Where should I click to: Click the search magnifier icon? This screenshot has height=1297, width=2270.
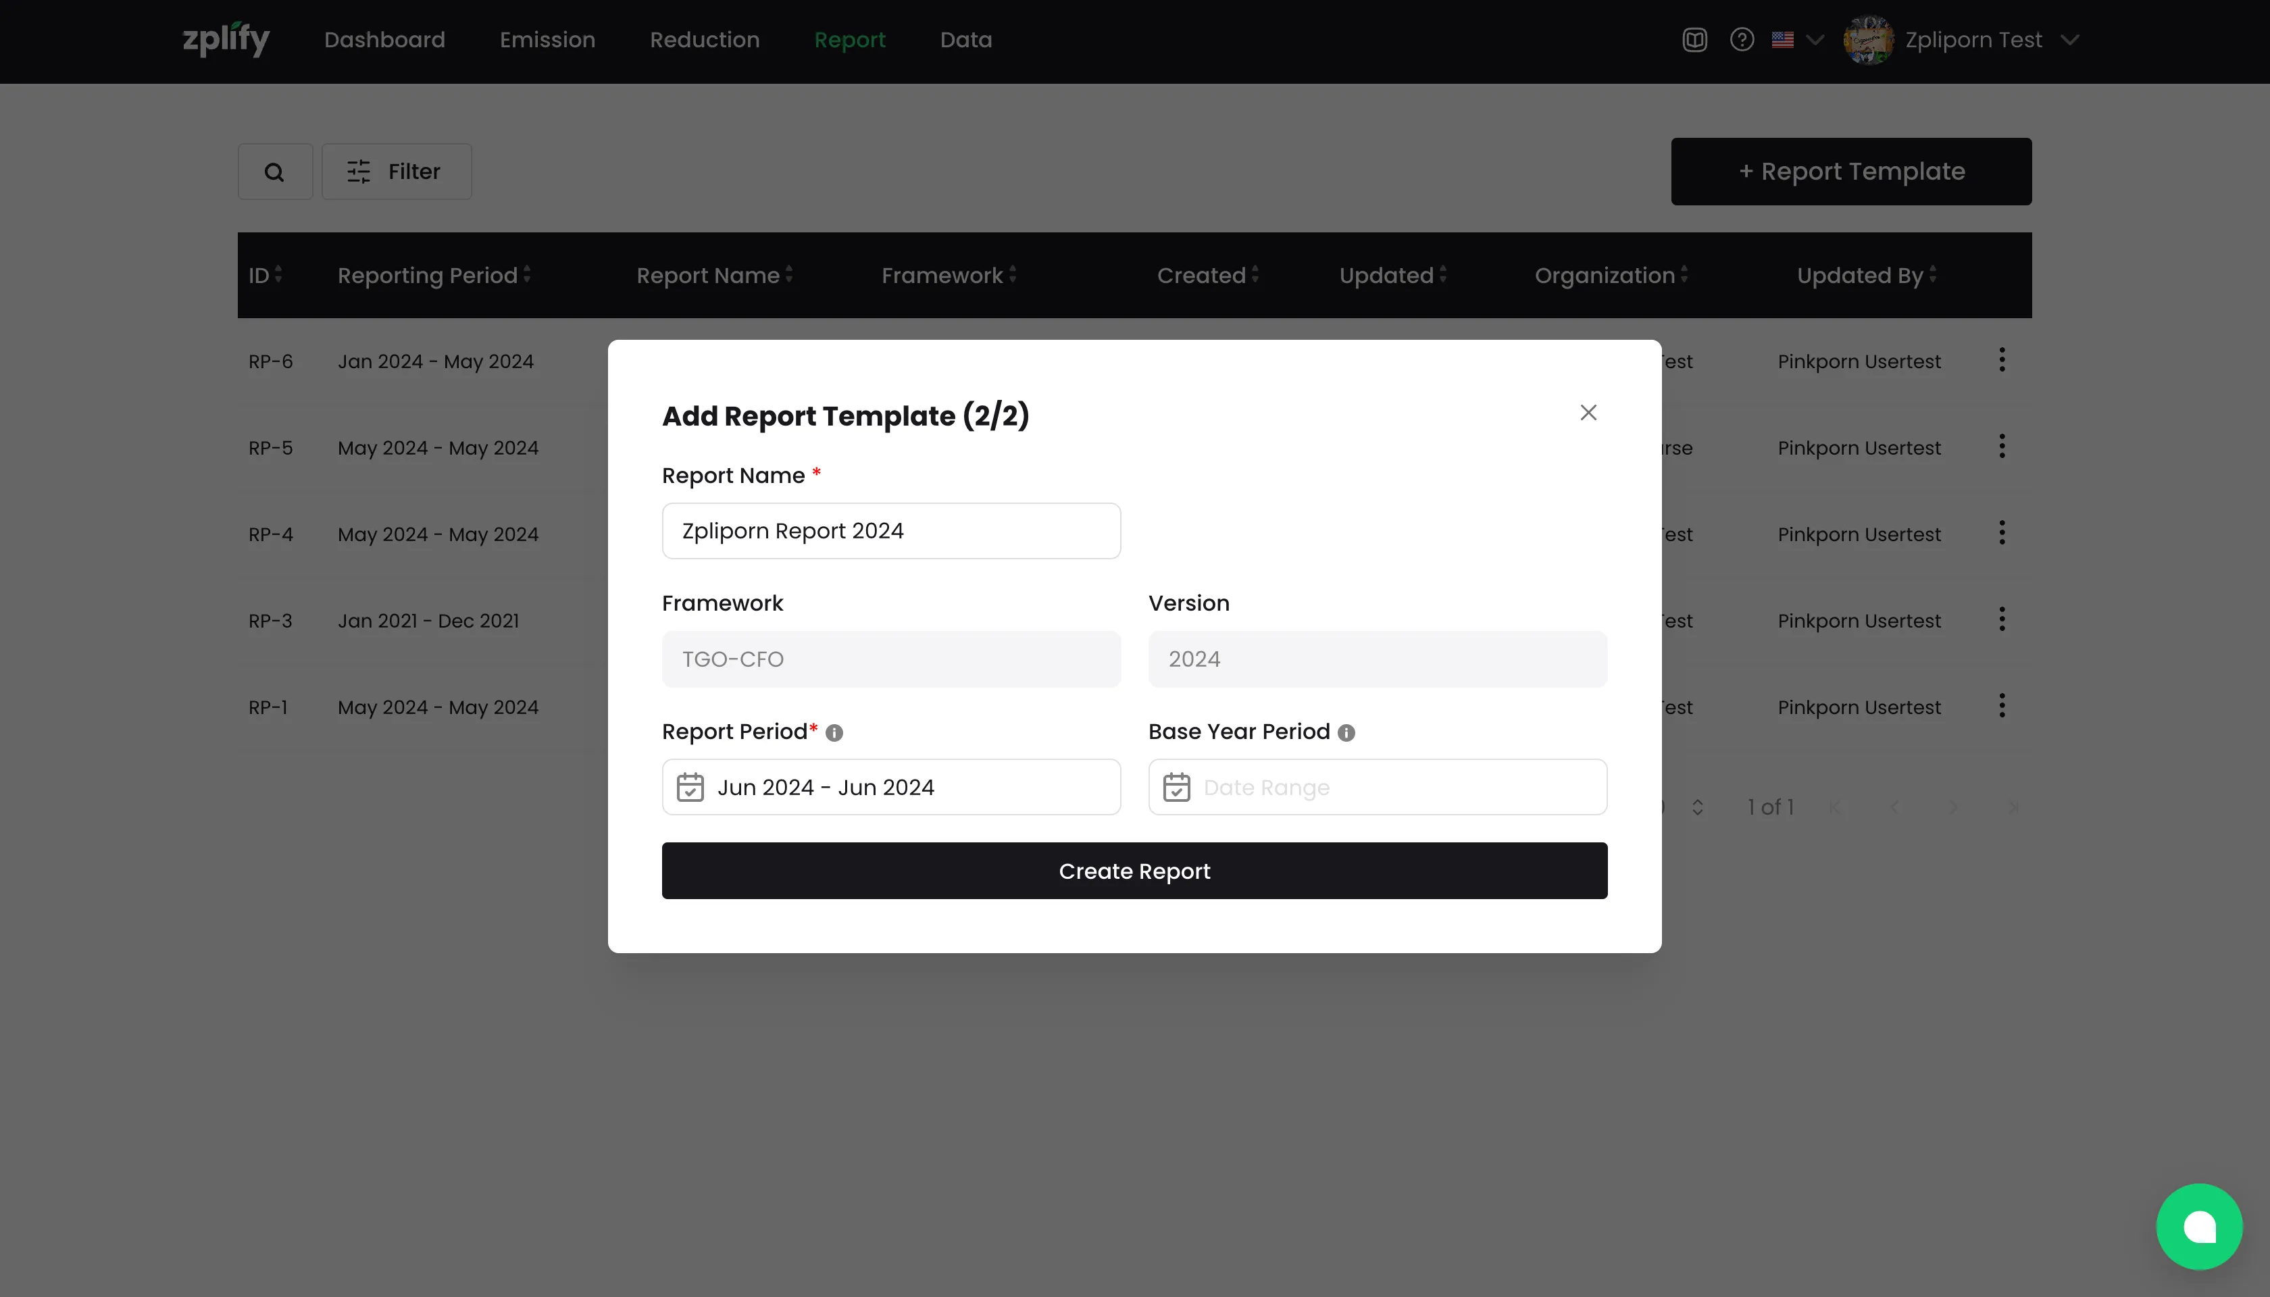(x=274, y=172)
